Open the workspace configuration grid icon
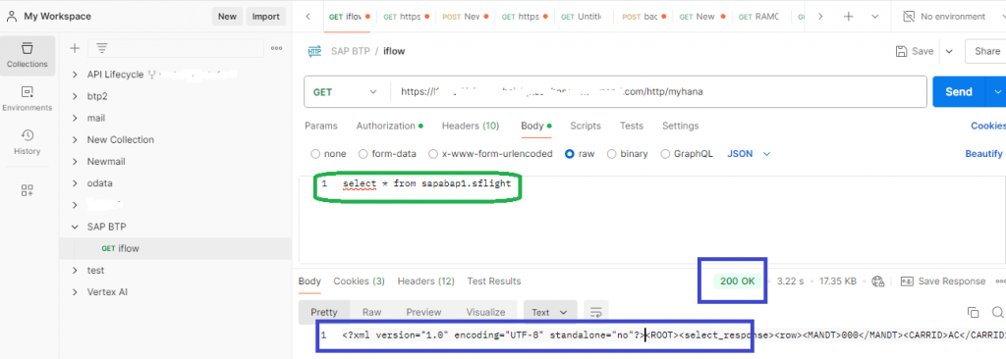The image size is (1006, 359). coord(27,189)
